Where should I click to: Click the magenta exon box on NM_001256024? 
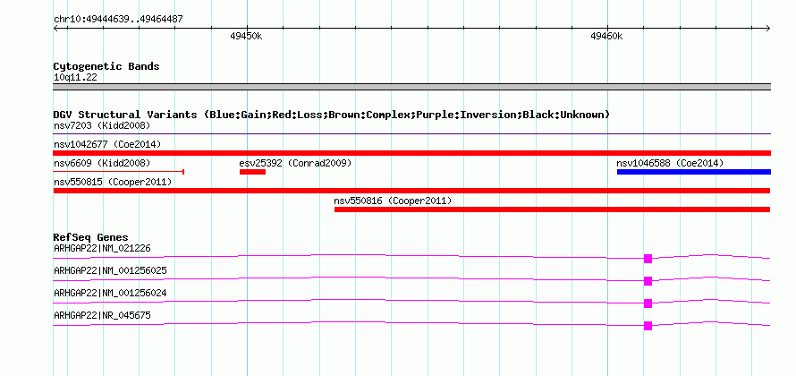[x=648, y=303]
